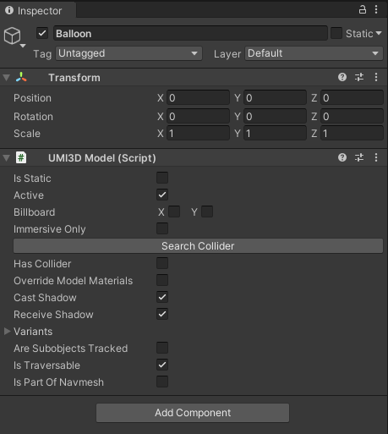388x434 pixels.
Task: Open Transform presets icon
Action: point(359,77)
